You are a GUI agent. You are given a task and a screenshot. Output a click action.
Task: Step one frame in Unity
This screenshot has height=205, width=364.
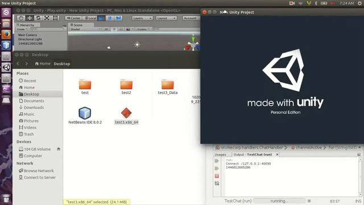tap(118, 18)
